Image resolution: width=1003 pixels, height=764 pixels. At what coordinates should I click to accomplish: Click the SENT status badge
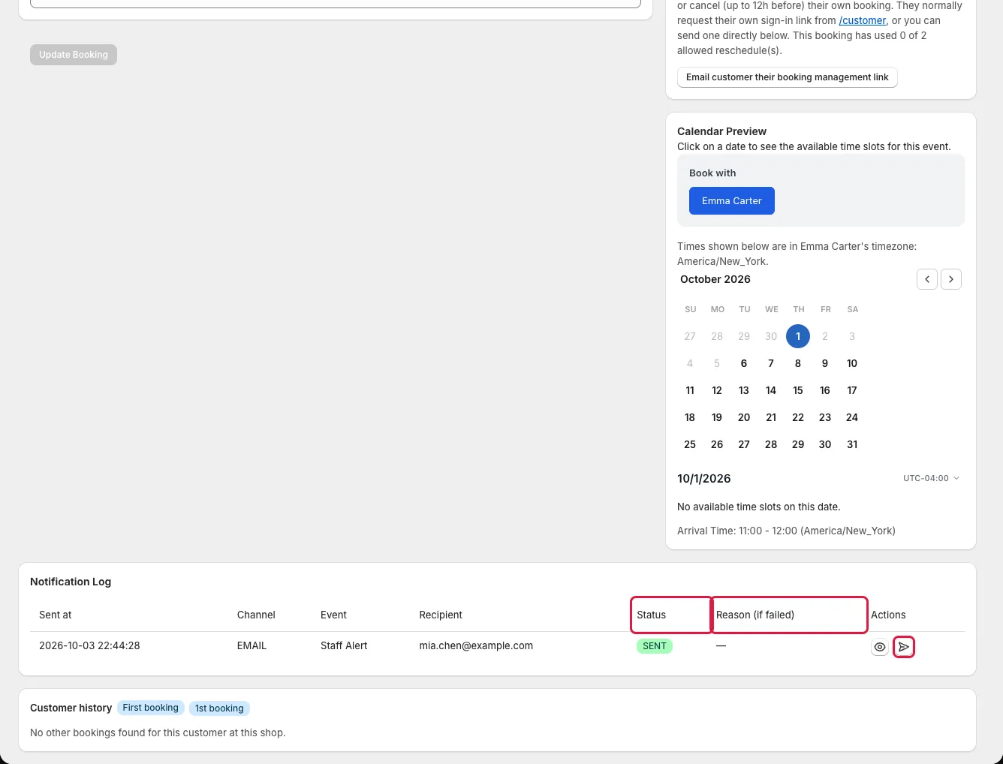click(x=655, y=646)
